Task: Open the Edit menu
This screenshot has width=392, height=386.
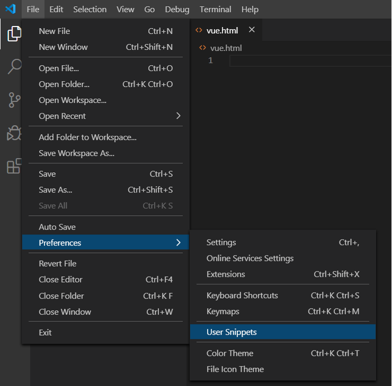Action: (x=56, y=9)
